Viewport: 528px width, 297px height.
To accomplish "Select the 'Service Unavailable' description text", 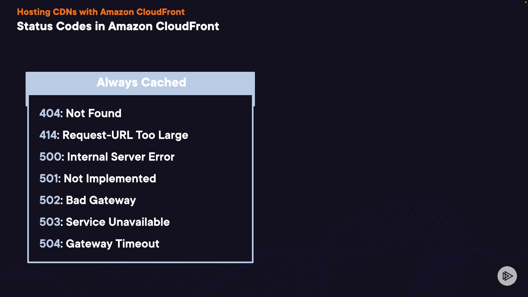I will point(118,222).
